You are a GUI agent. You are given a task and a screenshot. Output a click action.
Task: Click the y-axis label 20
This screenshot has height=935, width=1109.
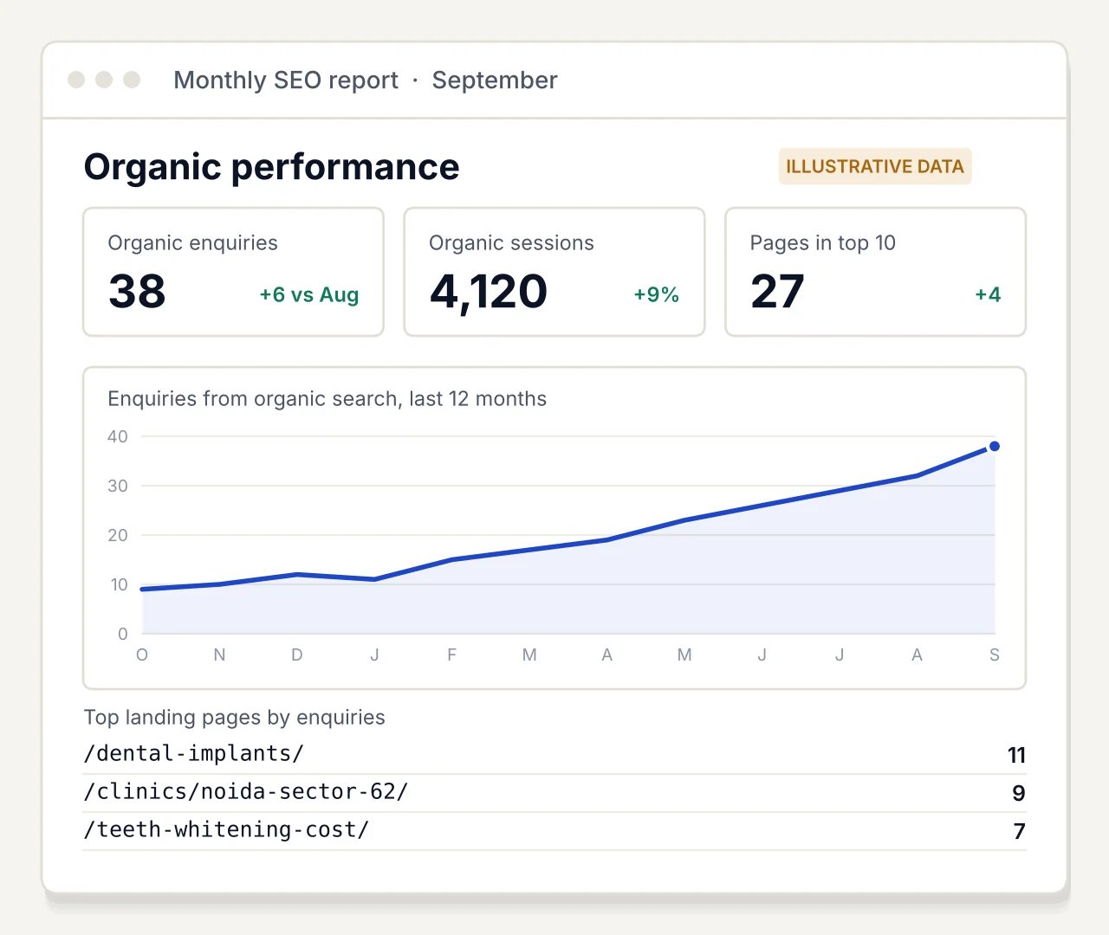(118, 536)
